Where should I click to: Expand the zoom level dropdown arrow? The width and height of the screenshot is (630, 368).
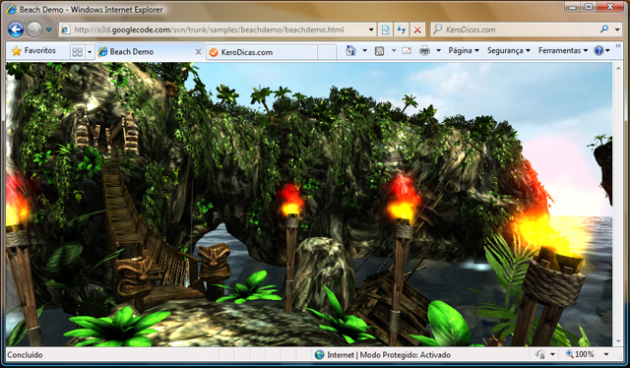(606, 354)
